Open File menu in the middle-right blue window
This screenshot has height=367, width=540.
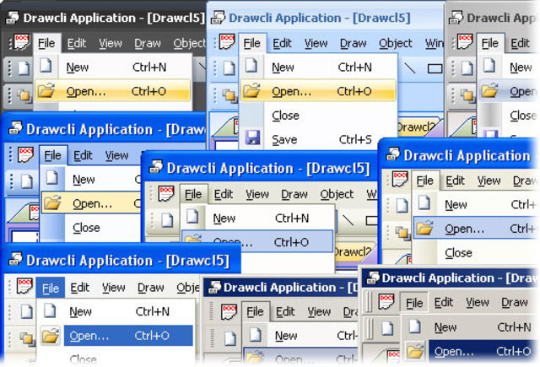coord(425,181)
